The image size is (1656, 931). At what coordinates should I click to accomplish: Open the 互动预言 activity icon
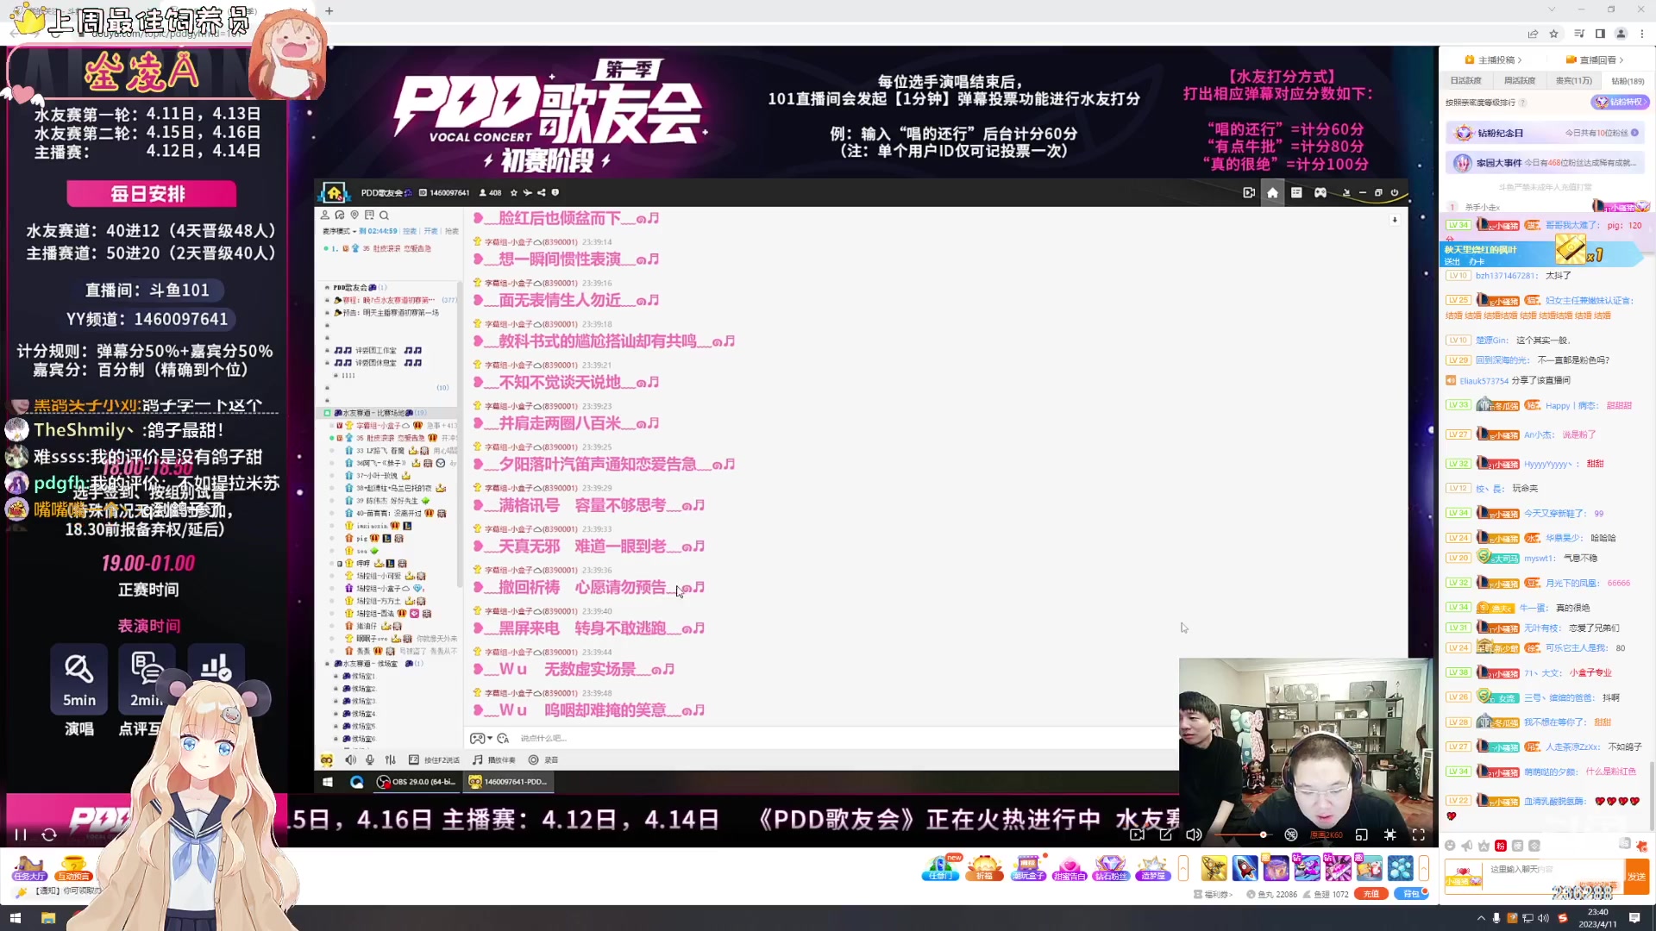click(74, 868)
